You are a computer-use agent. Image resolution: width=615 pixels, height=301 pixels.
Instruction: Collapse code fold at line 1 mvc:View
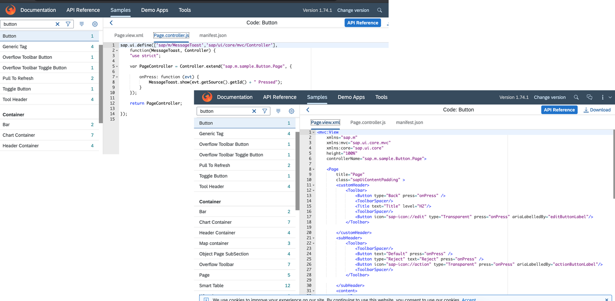(x=314, y=132)
